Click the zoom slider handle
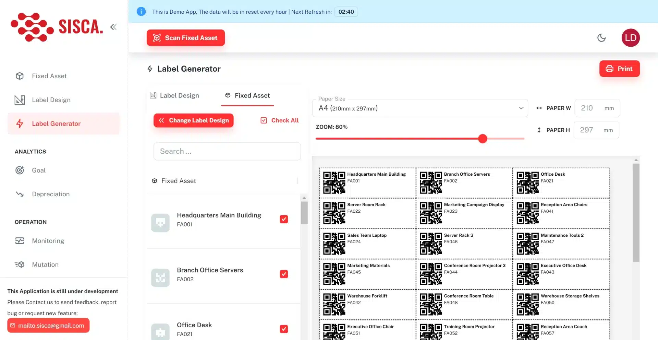 pyautogui.click(x=483, y=139)
